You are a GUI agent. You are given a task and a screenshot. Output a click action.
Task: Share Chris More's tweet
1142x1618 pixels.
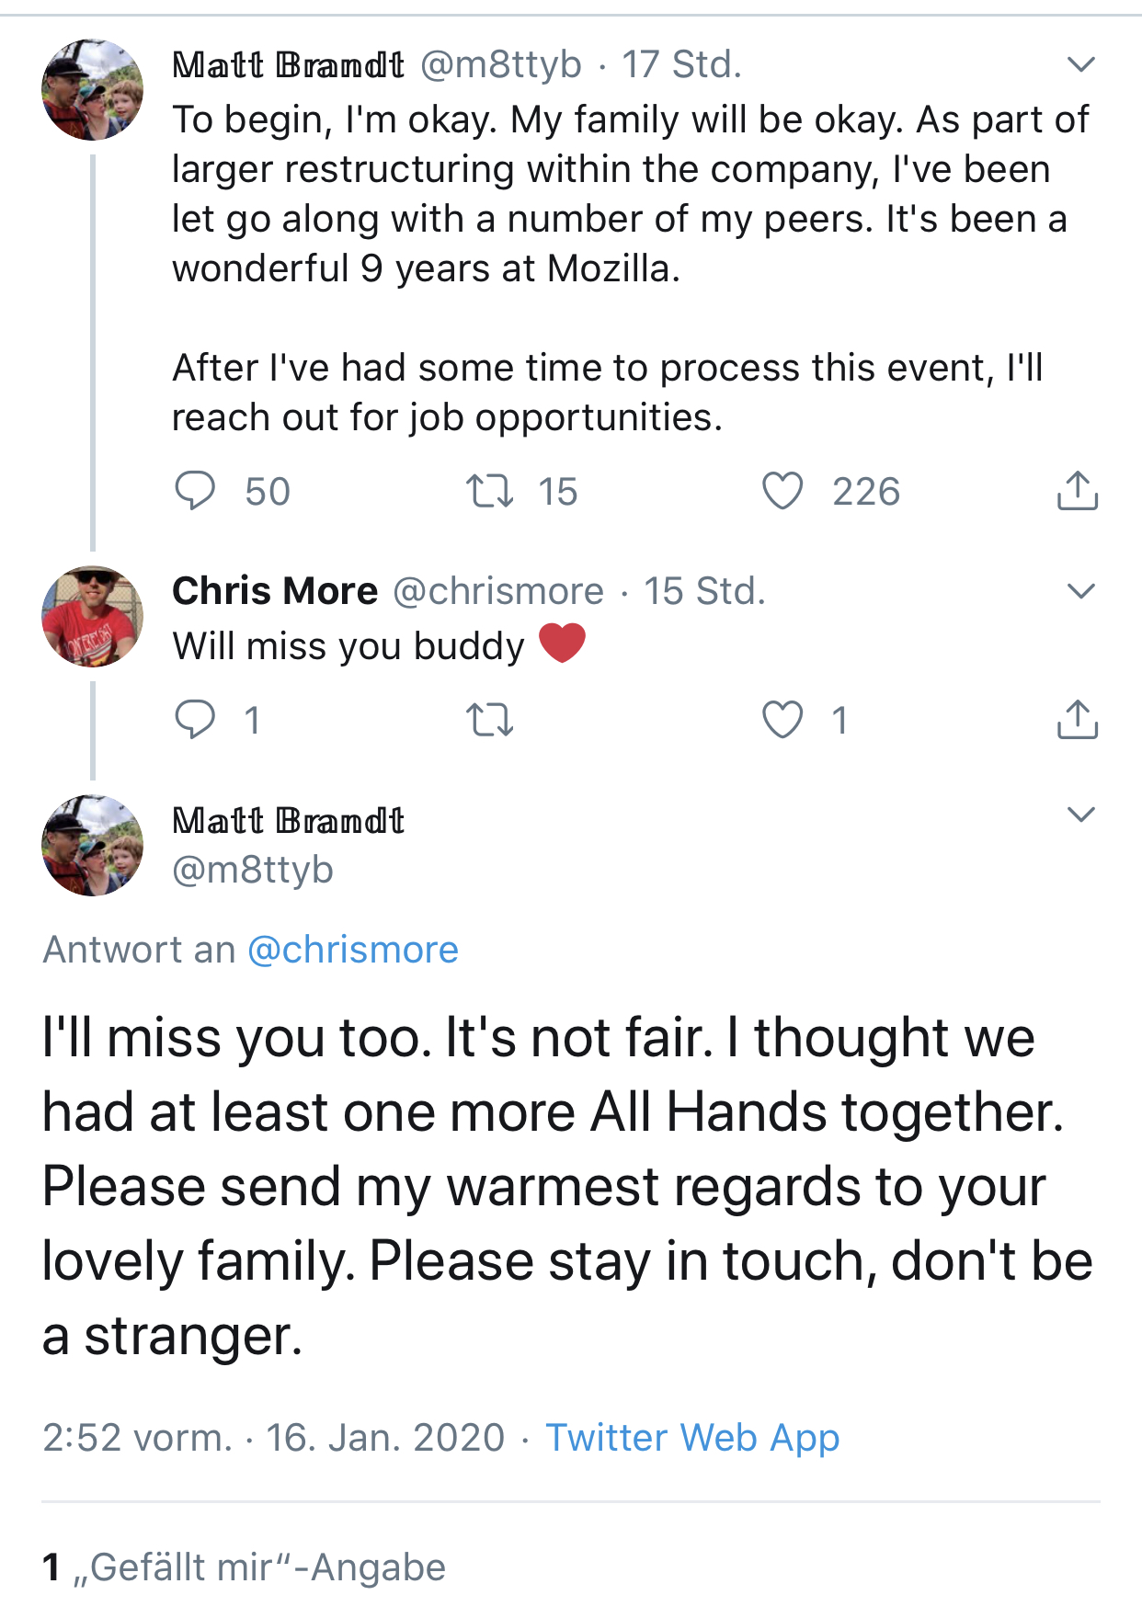[x=1077, y=720]
